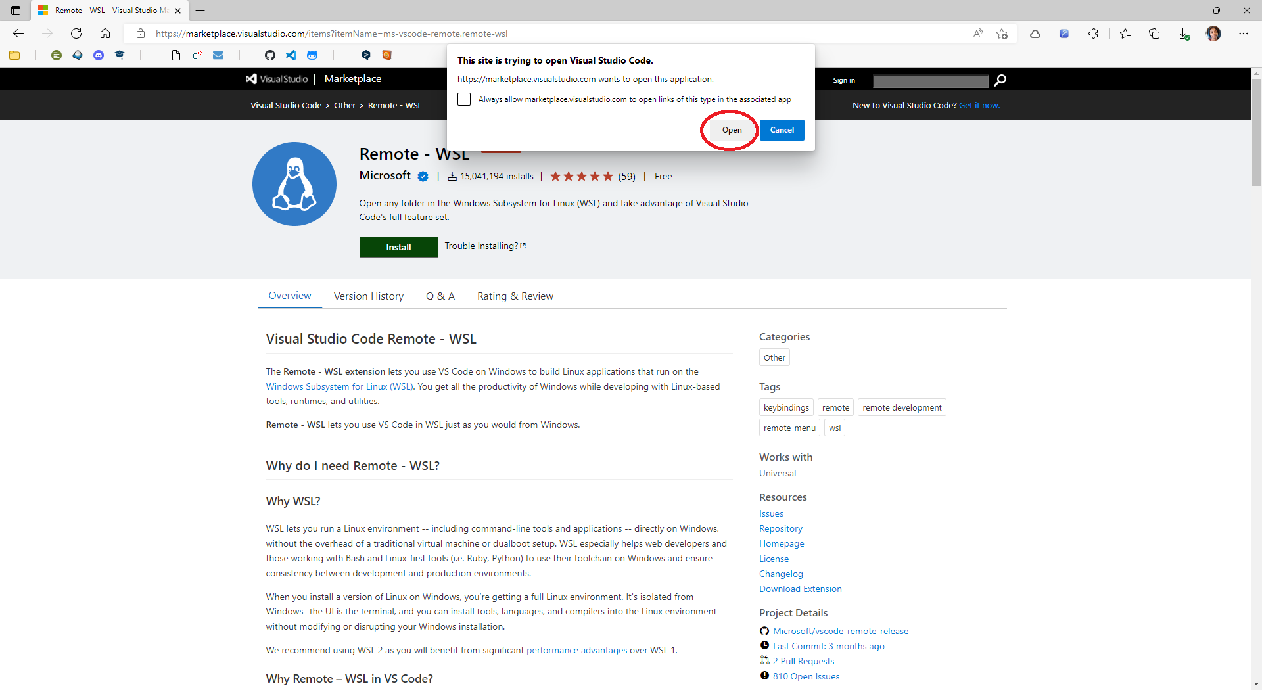
Task: Go to Visual Studio Code breadcrumb
Action: point(286,105)
